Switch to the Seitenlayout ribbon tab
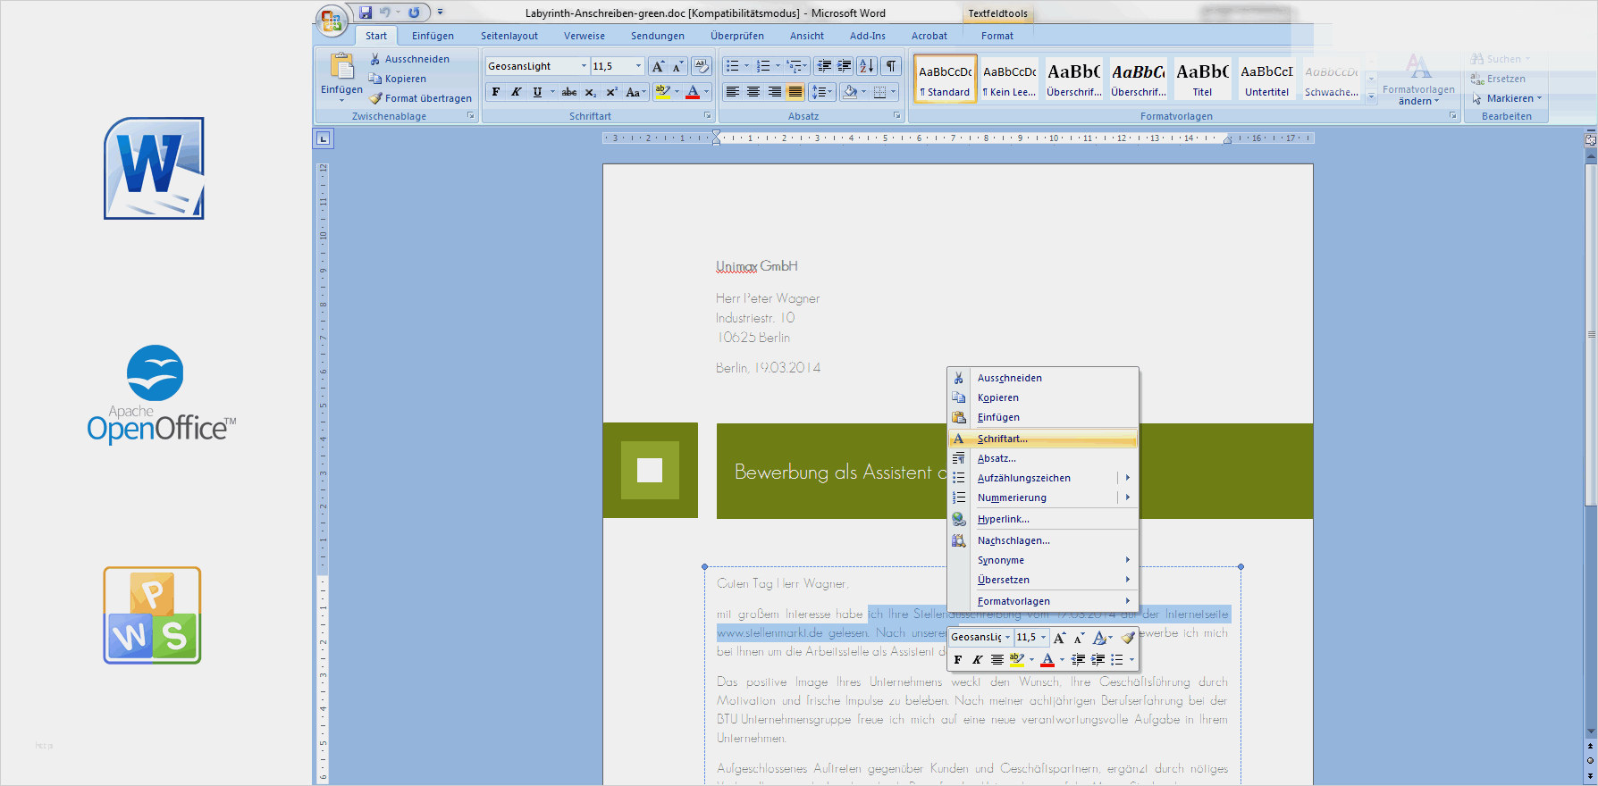The image size is (1598, 786). tap(509, 36)
